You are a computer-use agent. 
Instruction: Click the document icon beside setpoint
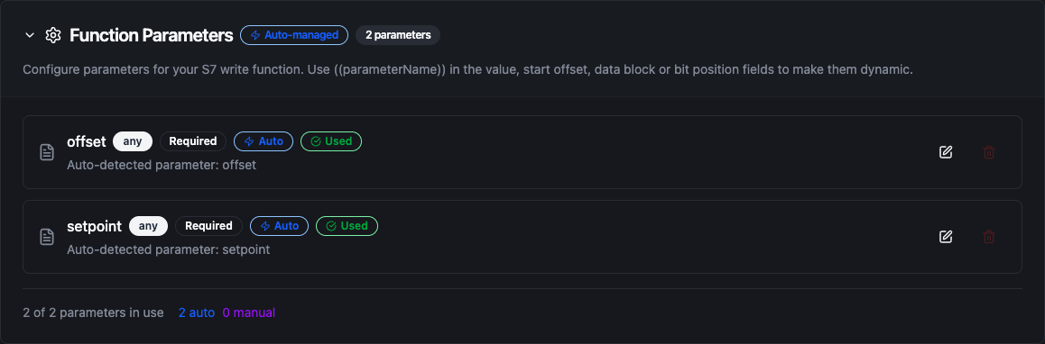click(47, 237)
